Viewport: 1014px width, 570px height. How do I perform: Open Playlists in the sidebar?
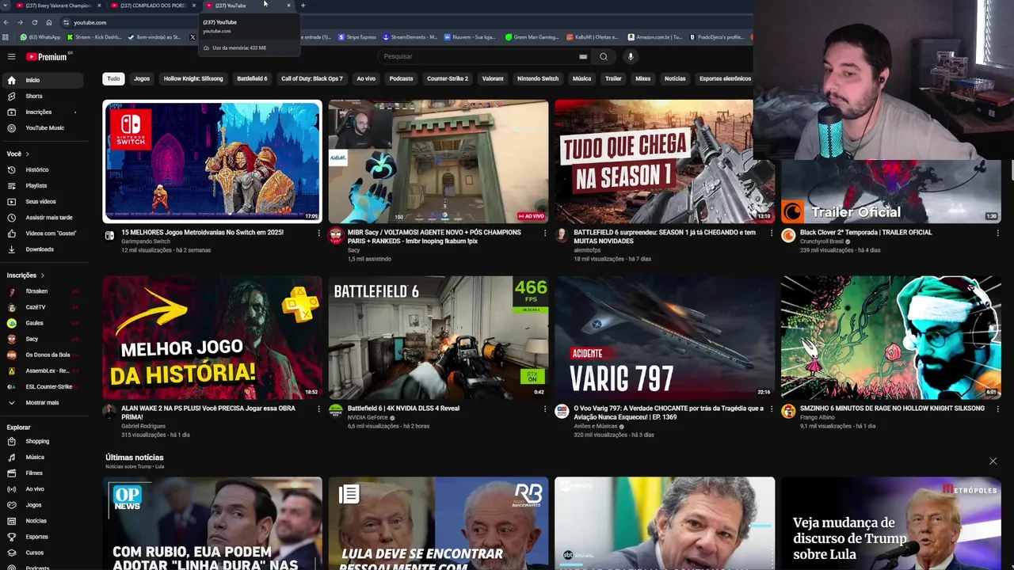tap(44, 185)
